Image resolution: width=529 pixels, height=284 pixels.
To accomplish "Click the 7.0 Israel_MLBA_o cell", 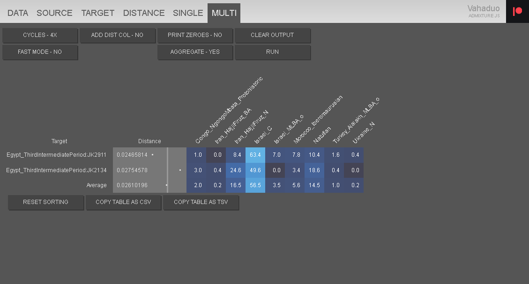I will point(275,155).
